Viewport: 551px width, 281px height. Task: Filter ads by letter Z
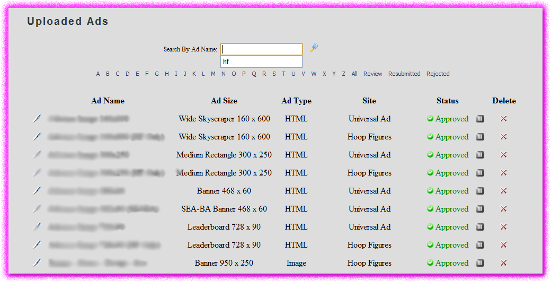[x=343, y=74]
